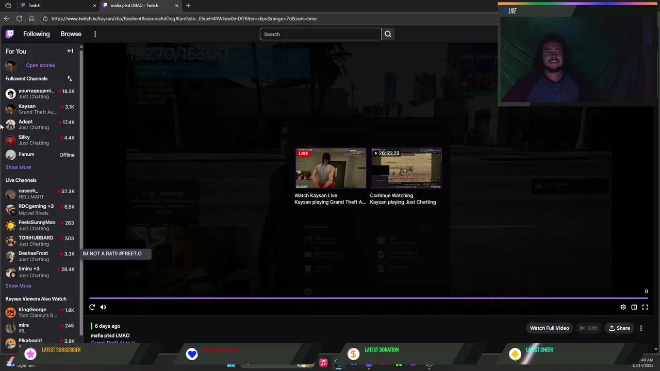Open the browser tab actions menu
The height and width of the screenshot is (371, 660).
coord(8,5)
